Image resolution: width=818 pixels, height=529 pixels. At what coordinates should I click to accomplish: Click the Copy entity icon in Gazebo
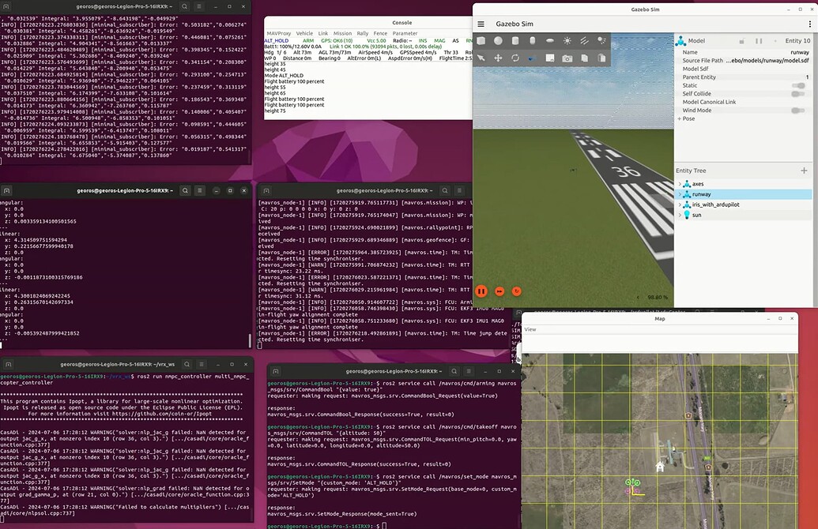pos(583,57)
